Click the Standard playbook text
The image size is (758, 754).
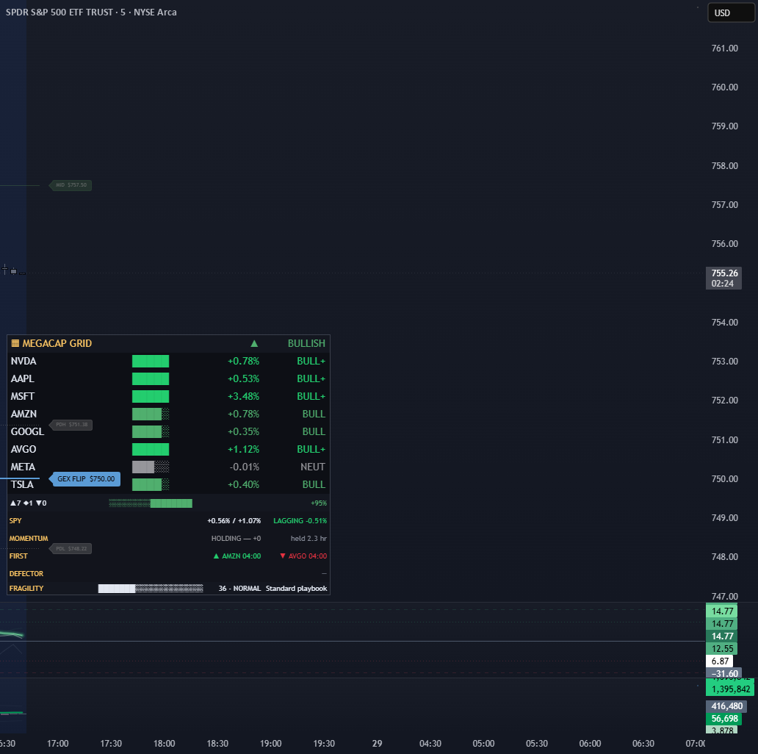pyautogui.click(x=296, y=589)
